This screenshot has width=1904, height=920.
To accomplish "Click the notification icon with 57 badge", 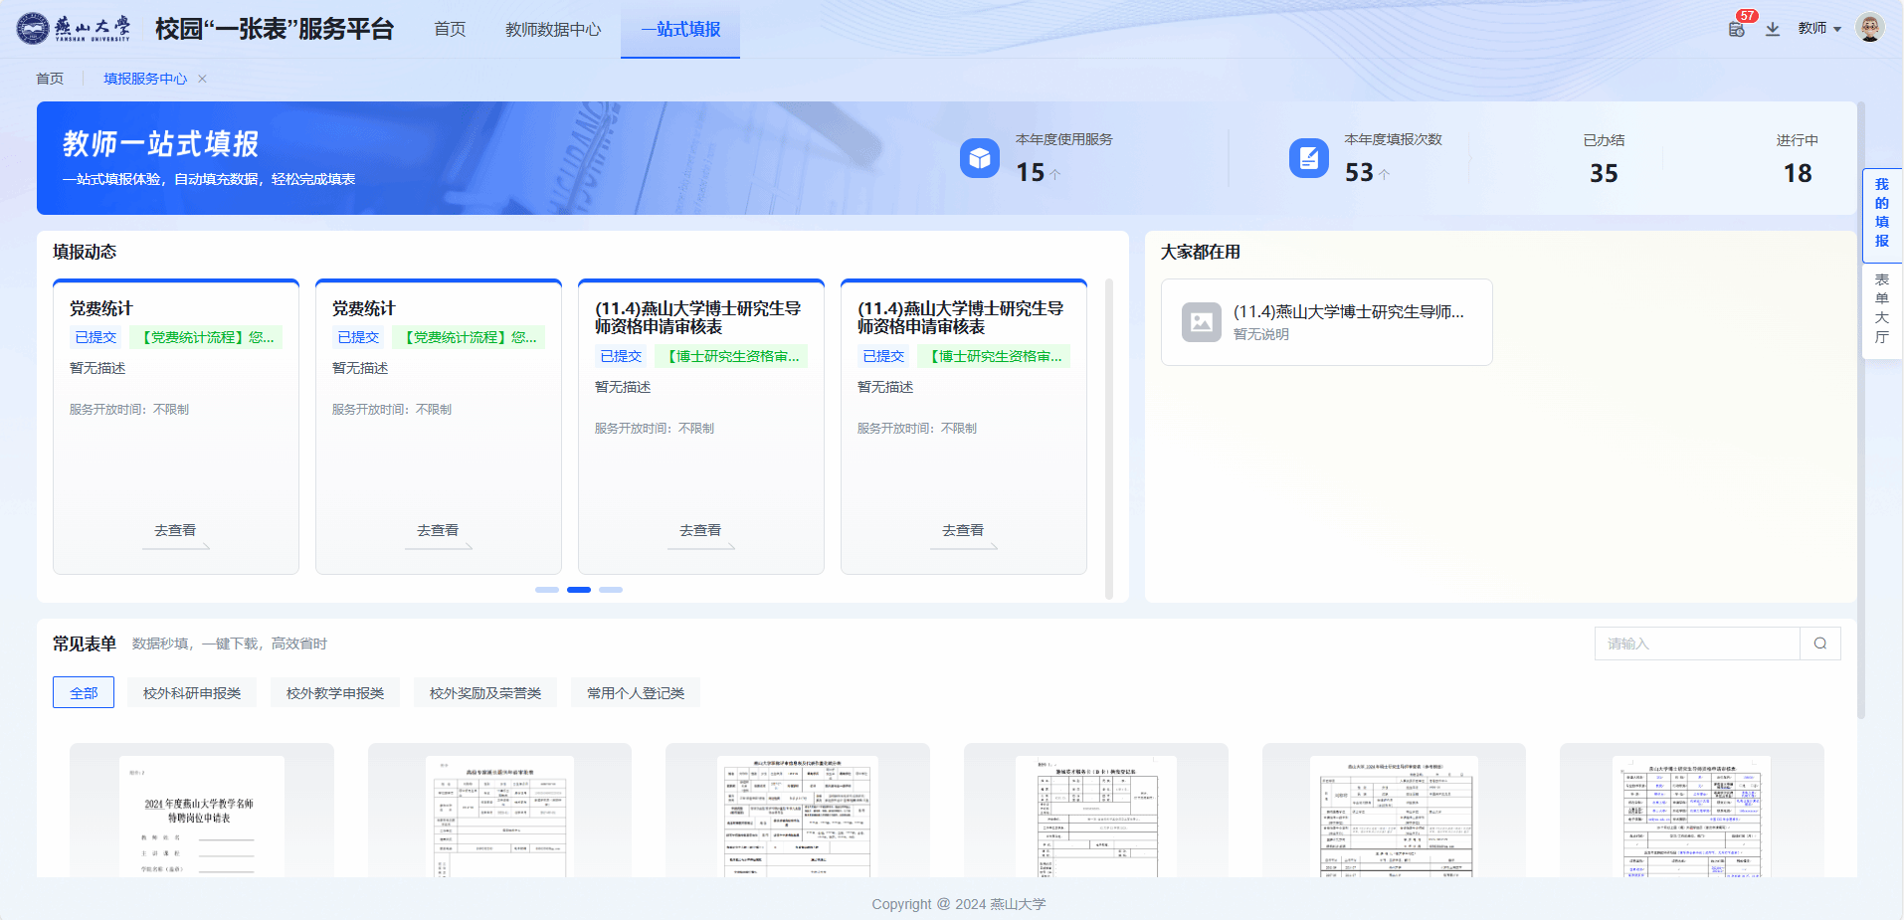I will tap(1737, 29).
